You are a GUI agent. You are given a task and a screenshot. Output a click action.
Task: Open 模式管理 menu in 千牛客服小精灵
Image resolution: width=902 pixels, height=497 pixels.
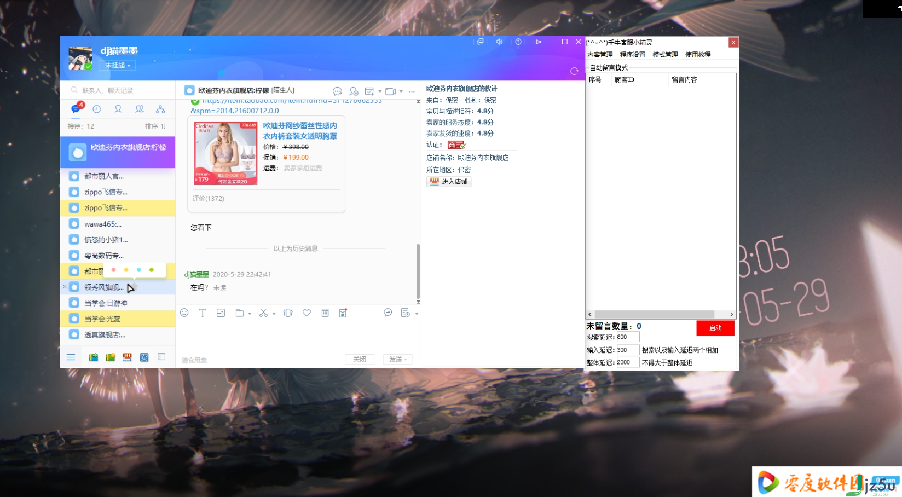(666, 55)
